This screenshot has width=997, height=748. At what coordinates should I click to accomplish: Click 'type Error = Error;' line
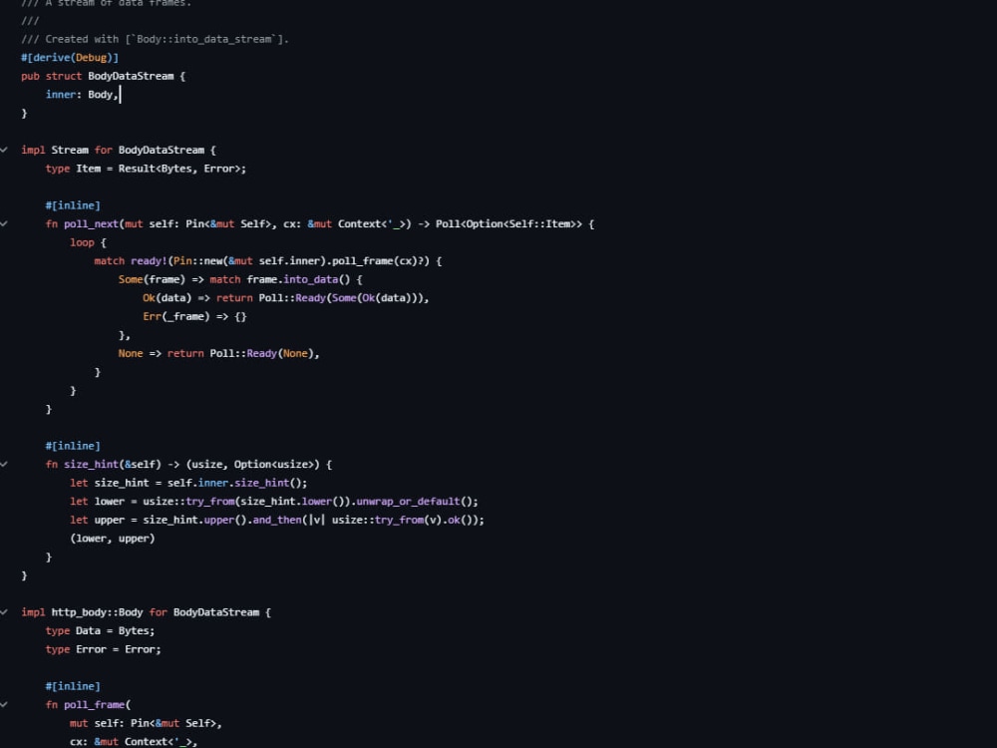coord(103,649)
